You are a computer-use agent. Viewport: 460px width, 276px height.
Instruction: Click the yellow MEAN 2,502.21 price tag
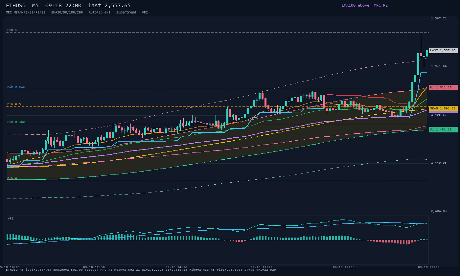point(443,108)
